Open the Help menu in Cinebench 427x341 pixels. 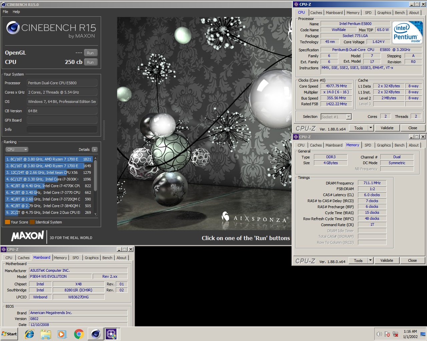click(16, 12)
